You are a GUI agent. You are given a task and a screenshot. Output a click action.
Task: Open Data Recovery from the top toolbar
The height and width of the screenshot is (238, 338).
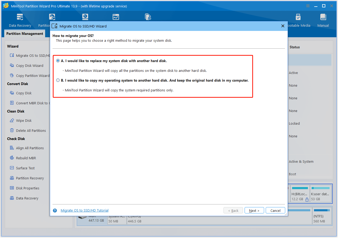[x=20, y=21]
